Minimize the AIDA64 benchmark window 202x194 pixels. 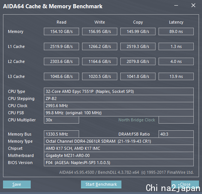176,5
